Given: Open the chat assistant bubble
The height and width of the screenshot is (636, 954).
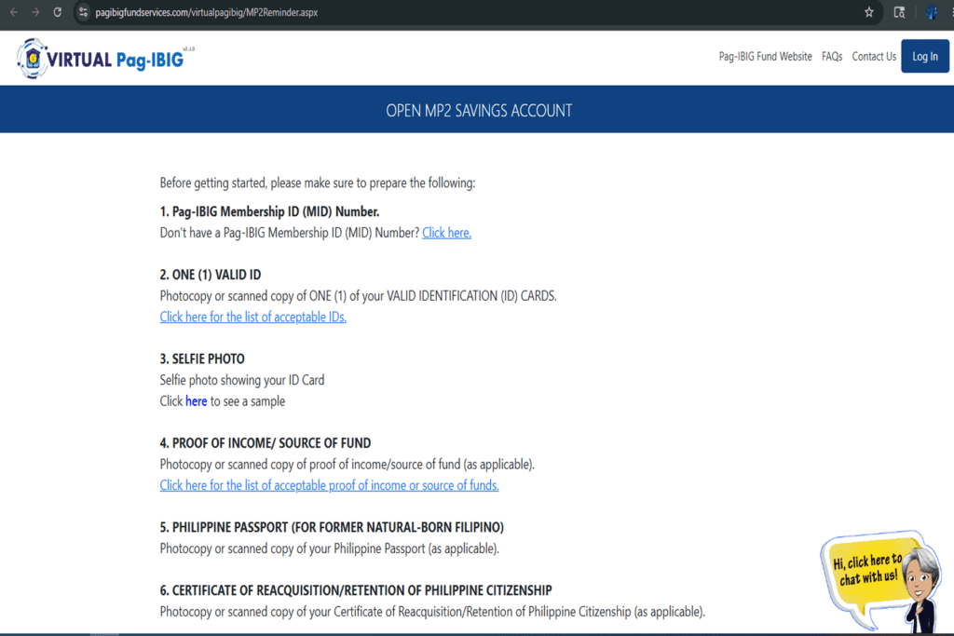Looking at the screenshot, I should click(x=880, y=581).
